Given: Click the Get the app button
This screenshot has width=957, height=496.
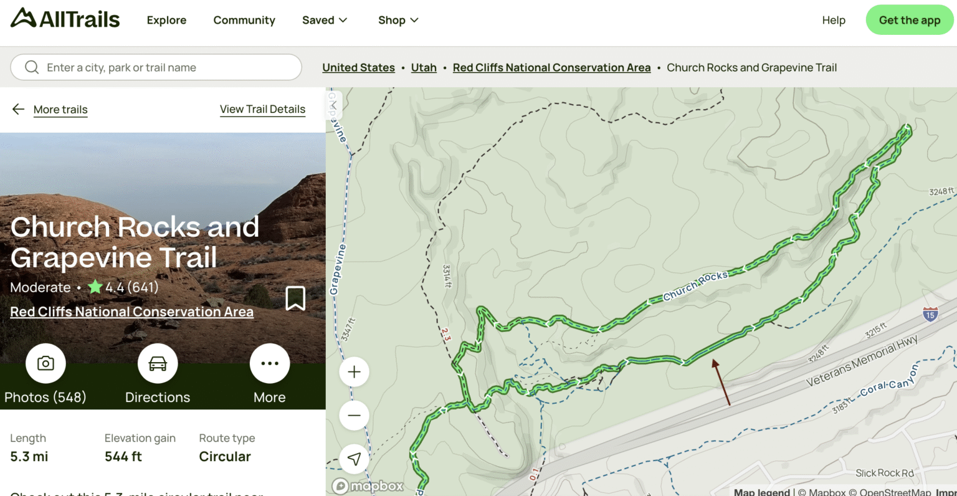Looking at the screenshot, I should (x=909, y=19).
